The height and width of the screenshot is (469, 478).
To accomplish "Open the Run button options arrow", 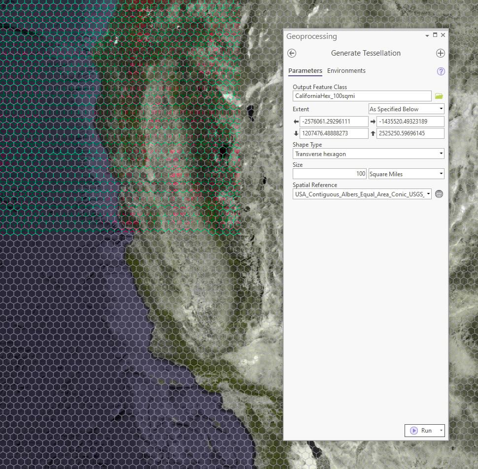I will (x=441, y=430).
